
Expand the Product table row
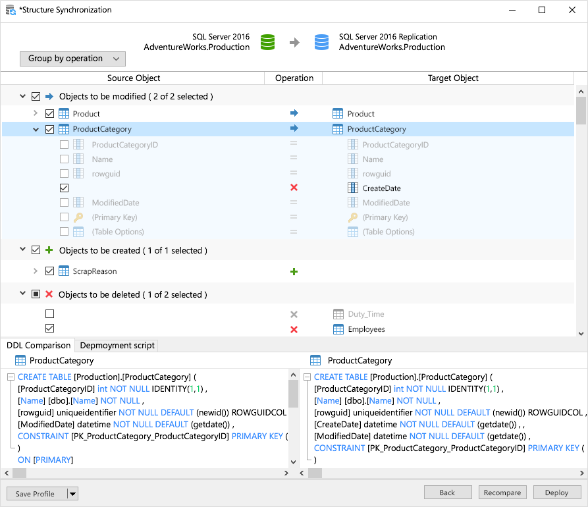pos(36,113)
